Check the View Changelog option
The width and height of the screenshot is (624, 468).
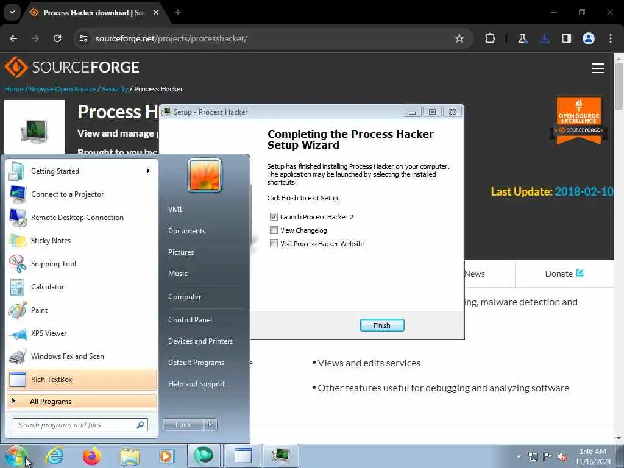coord(274,230)
